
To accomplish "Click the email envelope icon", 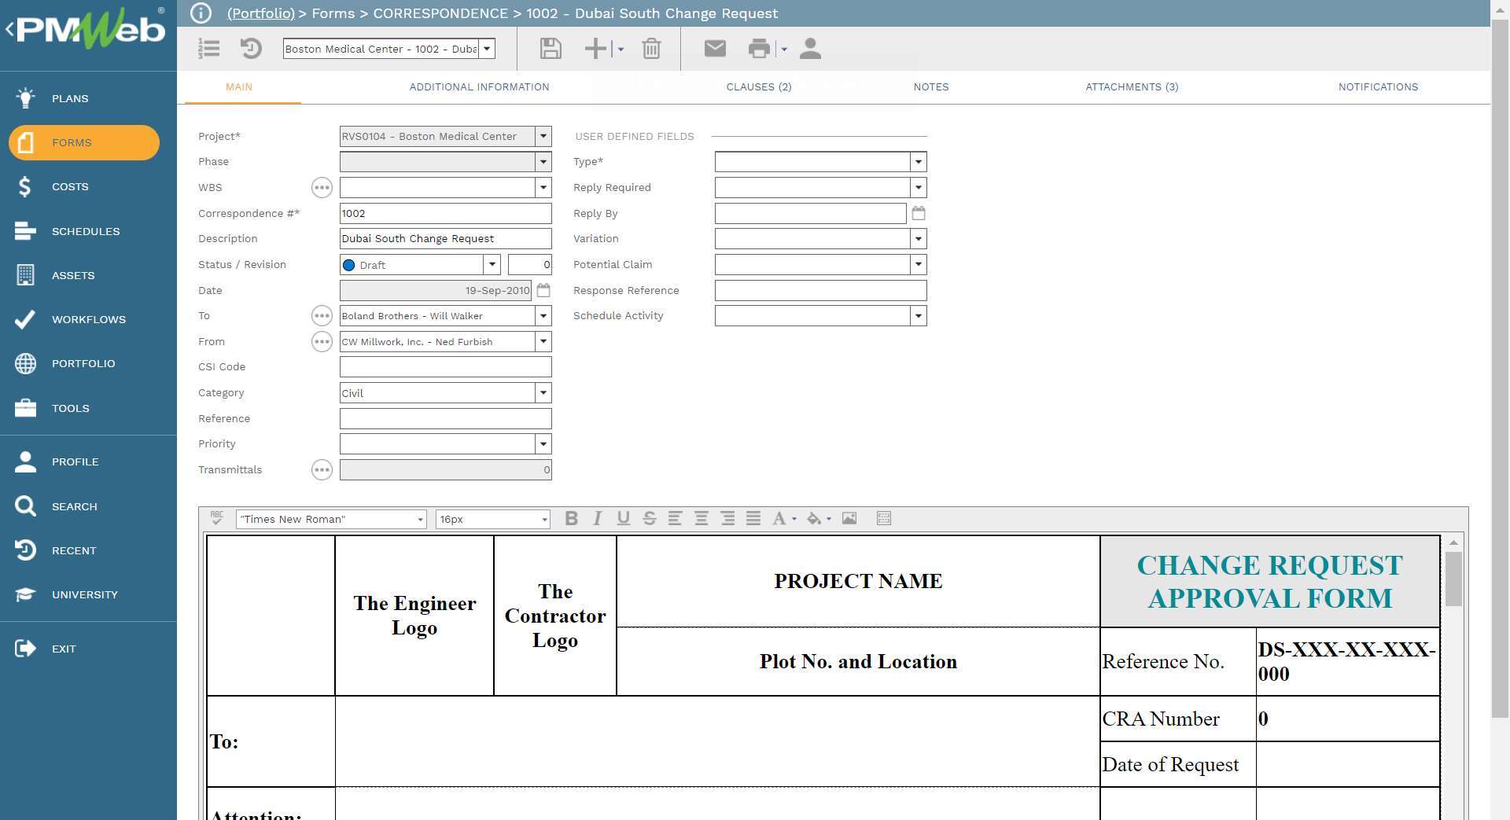I will pyautogui.click(x=714, y=49).
